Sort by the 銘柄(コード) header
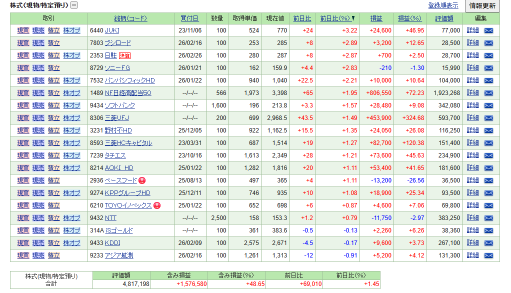This screenshot has width=511, height=293. [130, 18]
